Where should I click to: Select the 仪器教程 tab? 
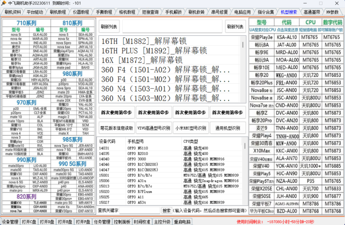pos(81,12)
